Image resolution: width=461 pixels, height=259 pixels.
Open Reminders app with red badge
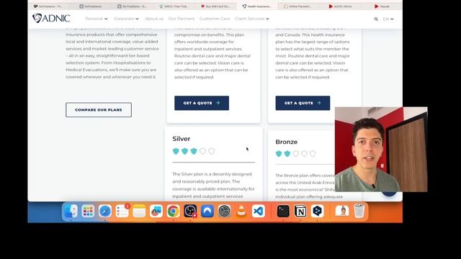click(x=122, y=211)
